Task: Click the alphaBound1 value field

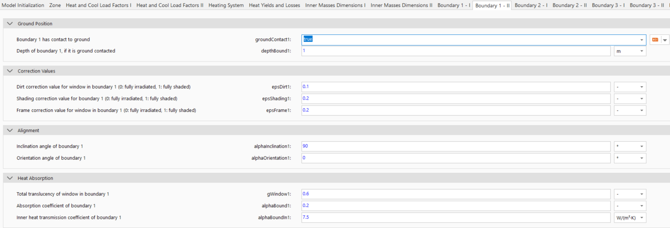Action: 456,206
